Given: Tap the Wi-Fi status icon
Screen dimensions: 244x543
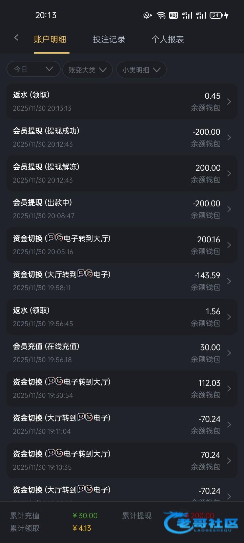Looking at the screenshot, I should (161, 15).
